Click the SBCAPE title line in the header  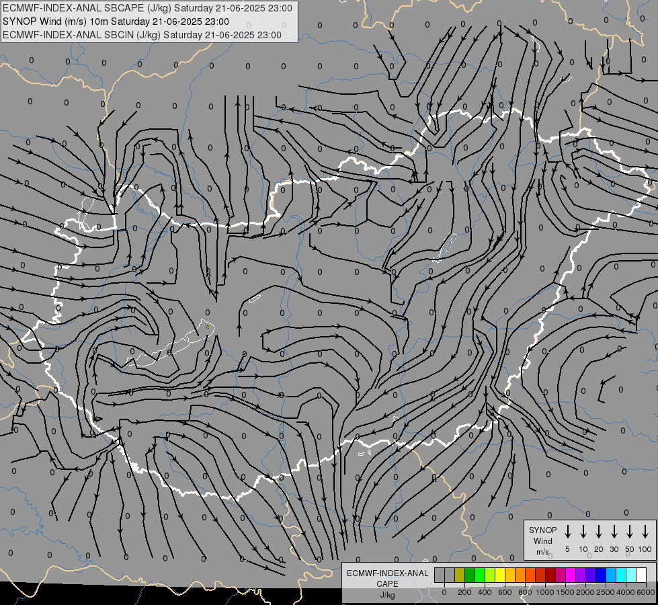pyautogui.click(x=147, y=8)
